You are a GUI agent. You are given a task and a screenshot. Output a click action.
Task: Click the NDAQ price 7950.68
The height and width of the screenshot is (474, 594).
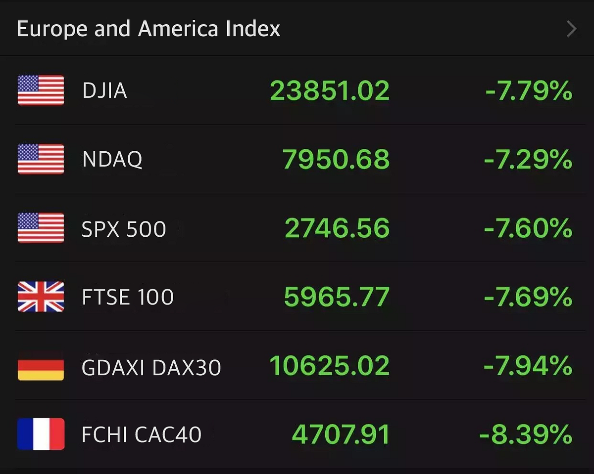[x=336, y=160]
